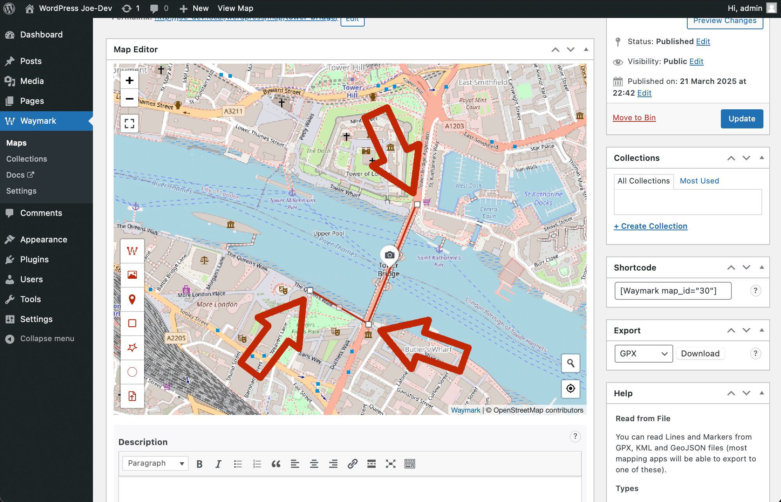Image resolution: width=781 pixels, height=502 pixels.
Task: Toggle the Help panel collapse triangle
Action: pyautogui.click(x=761, y=393)
